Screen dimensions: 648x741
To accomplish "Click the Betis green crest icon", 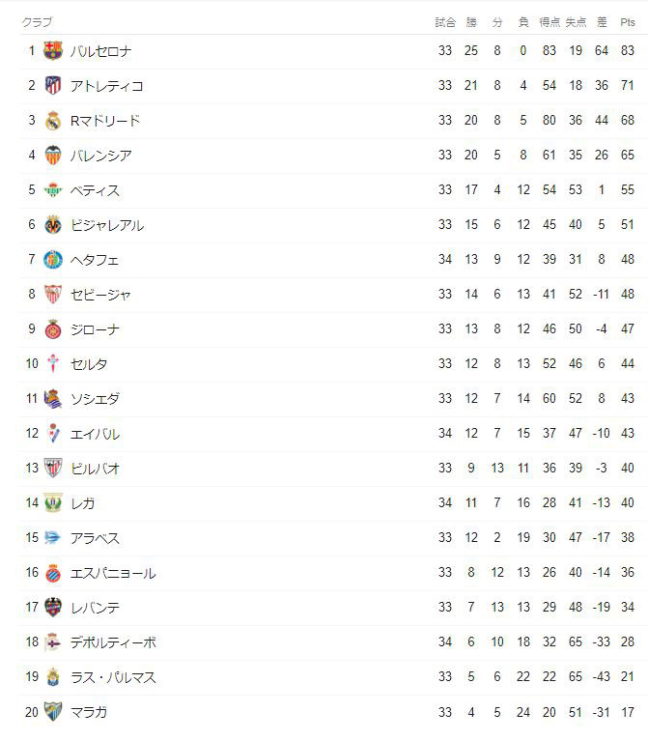I will 53,190.
